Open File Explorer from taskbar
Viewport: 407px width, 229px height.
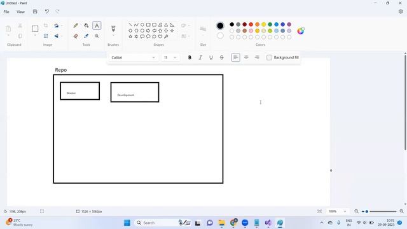point(222,223)
